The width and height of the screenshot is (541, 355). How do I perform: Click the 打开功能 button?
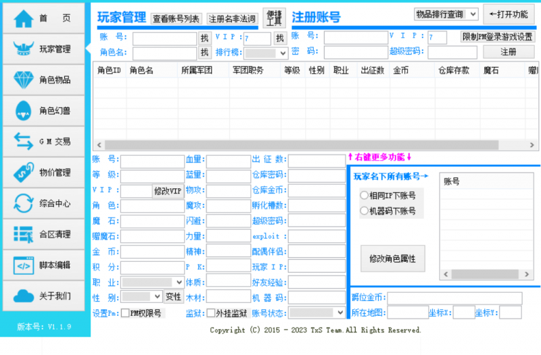pyautogui.click(x=509, y=14)
